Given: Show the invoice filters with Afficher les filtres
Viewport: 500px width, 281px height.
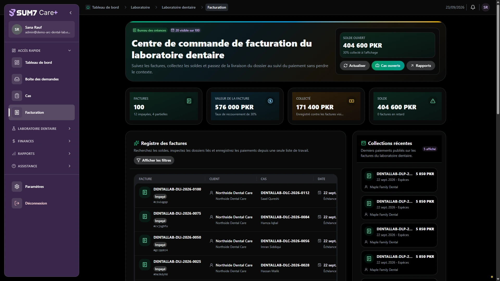Looking at the screenshot, I should click(x=154, y=160).
